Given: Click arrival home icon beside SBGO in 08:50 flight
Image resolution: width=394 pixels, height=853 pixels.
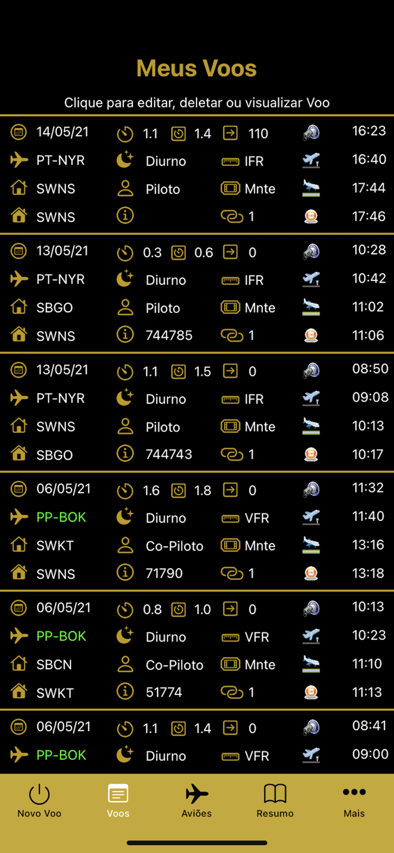Looking at the screenshot, I should [x=19, y=454].
